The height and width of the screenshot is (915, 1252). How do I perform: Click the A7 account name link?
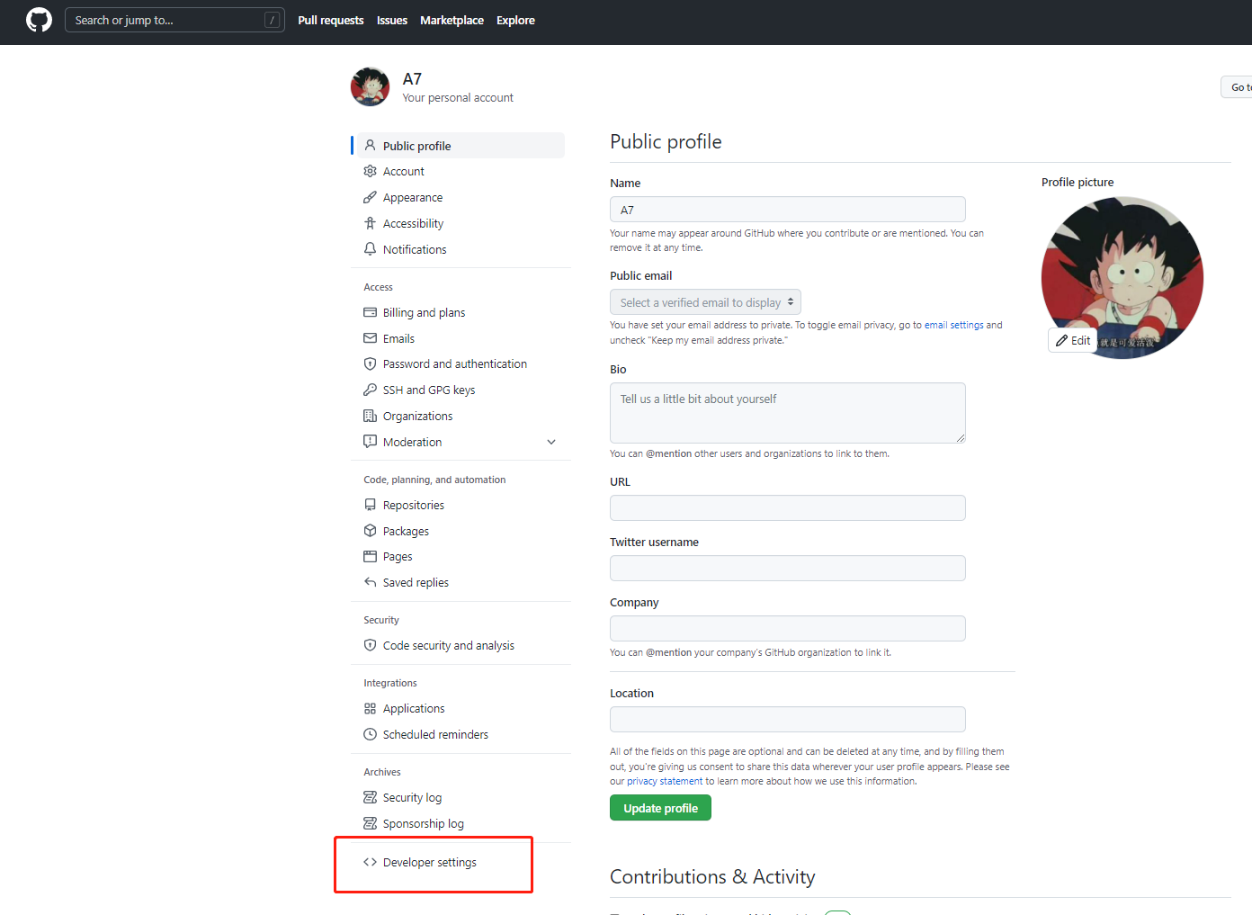[412, 78]
